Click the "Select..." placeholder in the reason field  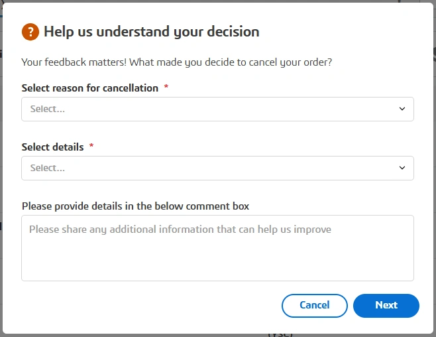(48, 109)
